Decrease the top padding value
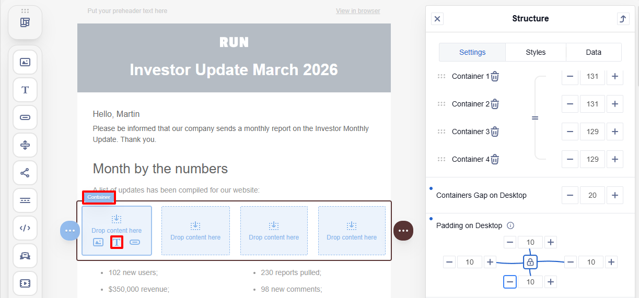 510,242
